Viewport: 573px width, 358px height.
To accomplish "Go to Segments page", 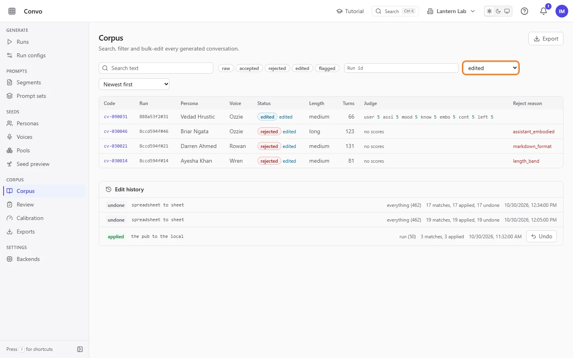I will (44, 82).
